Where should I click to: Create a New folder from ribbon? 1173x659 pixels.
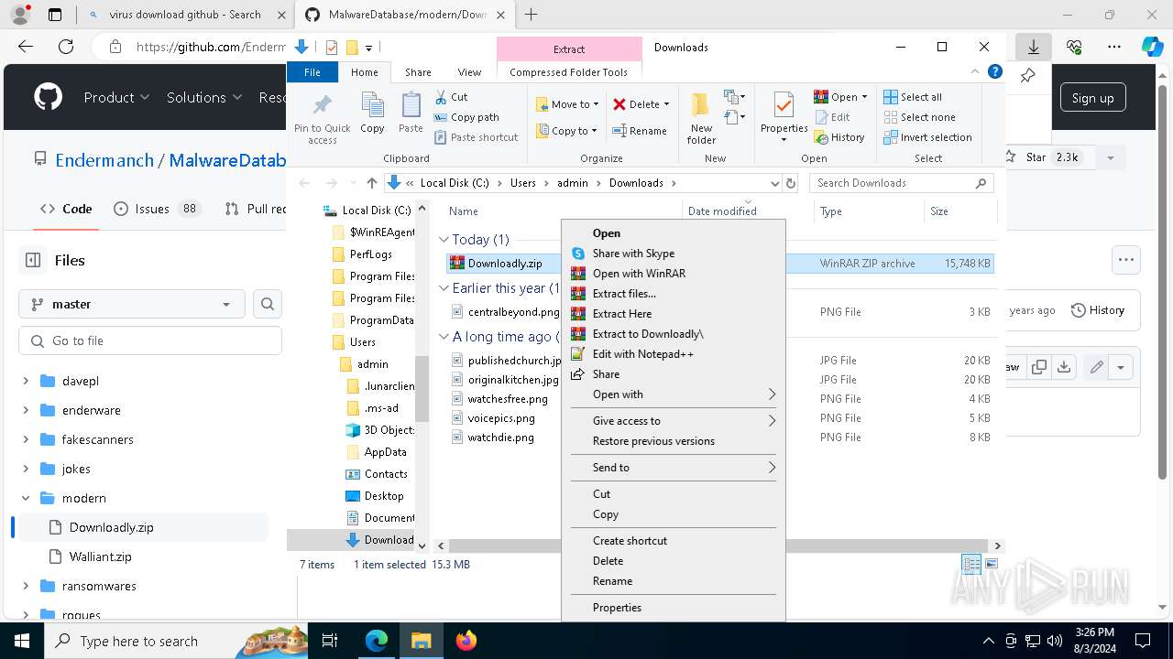tap(701, 118)
